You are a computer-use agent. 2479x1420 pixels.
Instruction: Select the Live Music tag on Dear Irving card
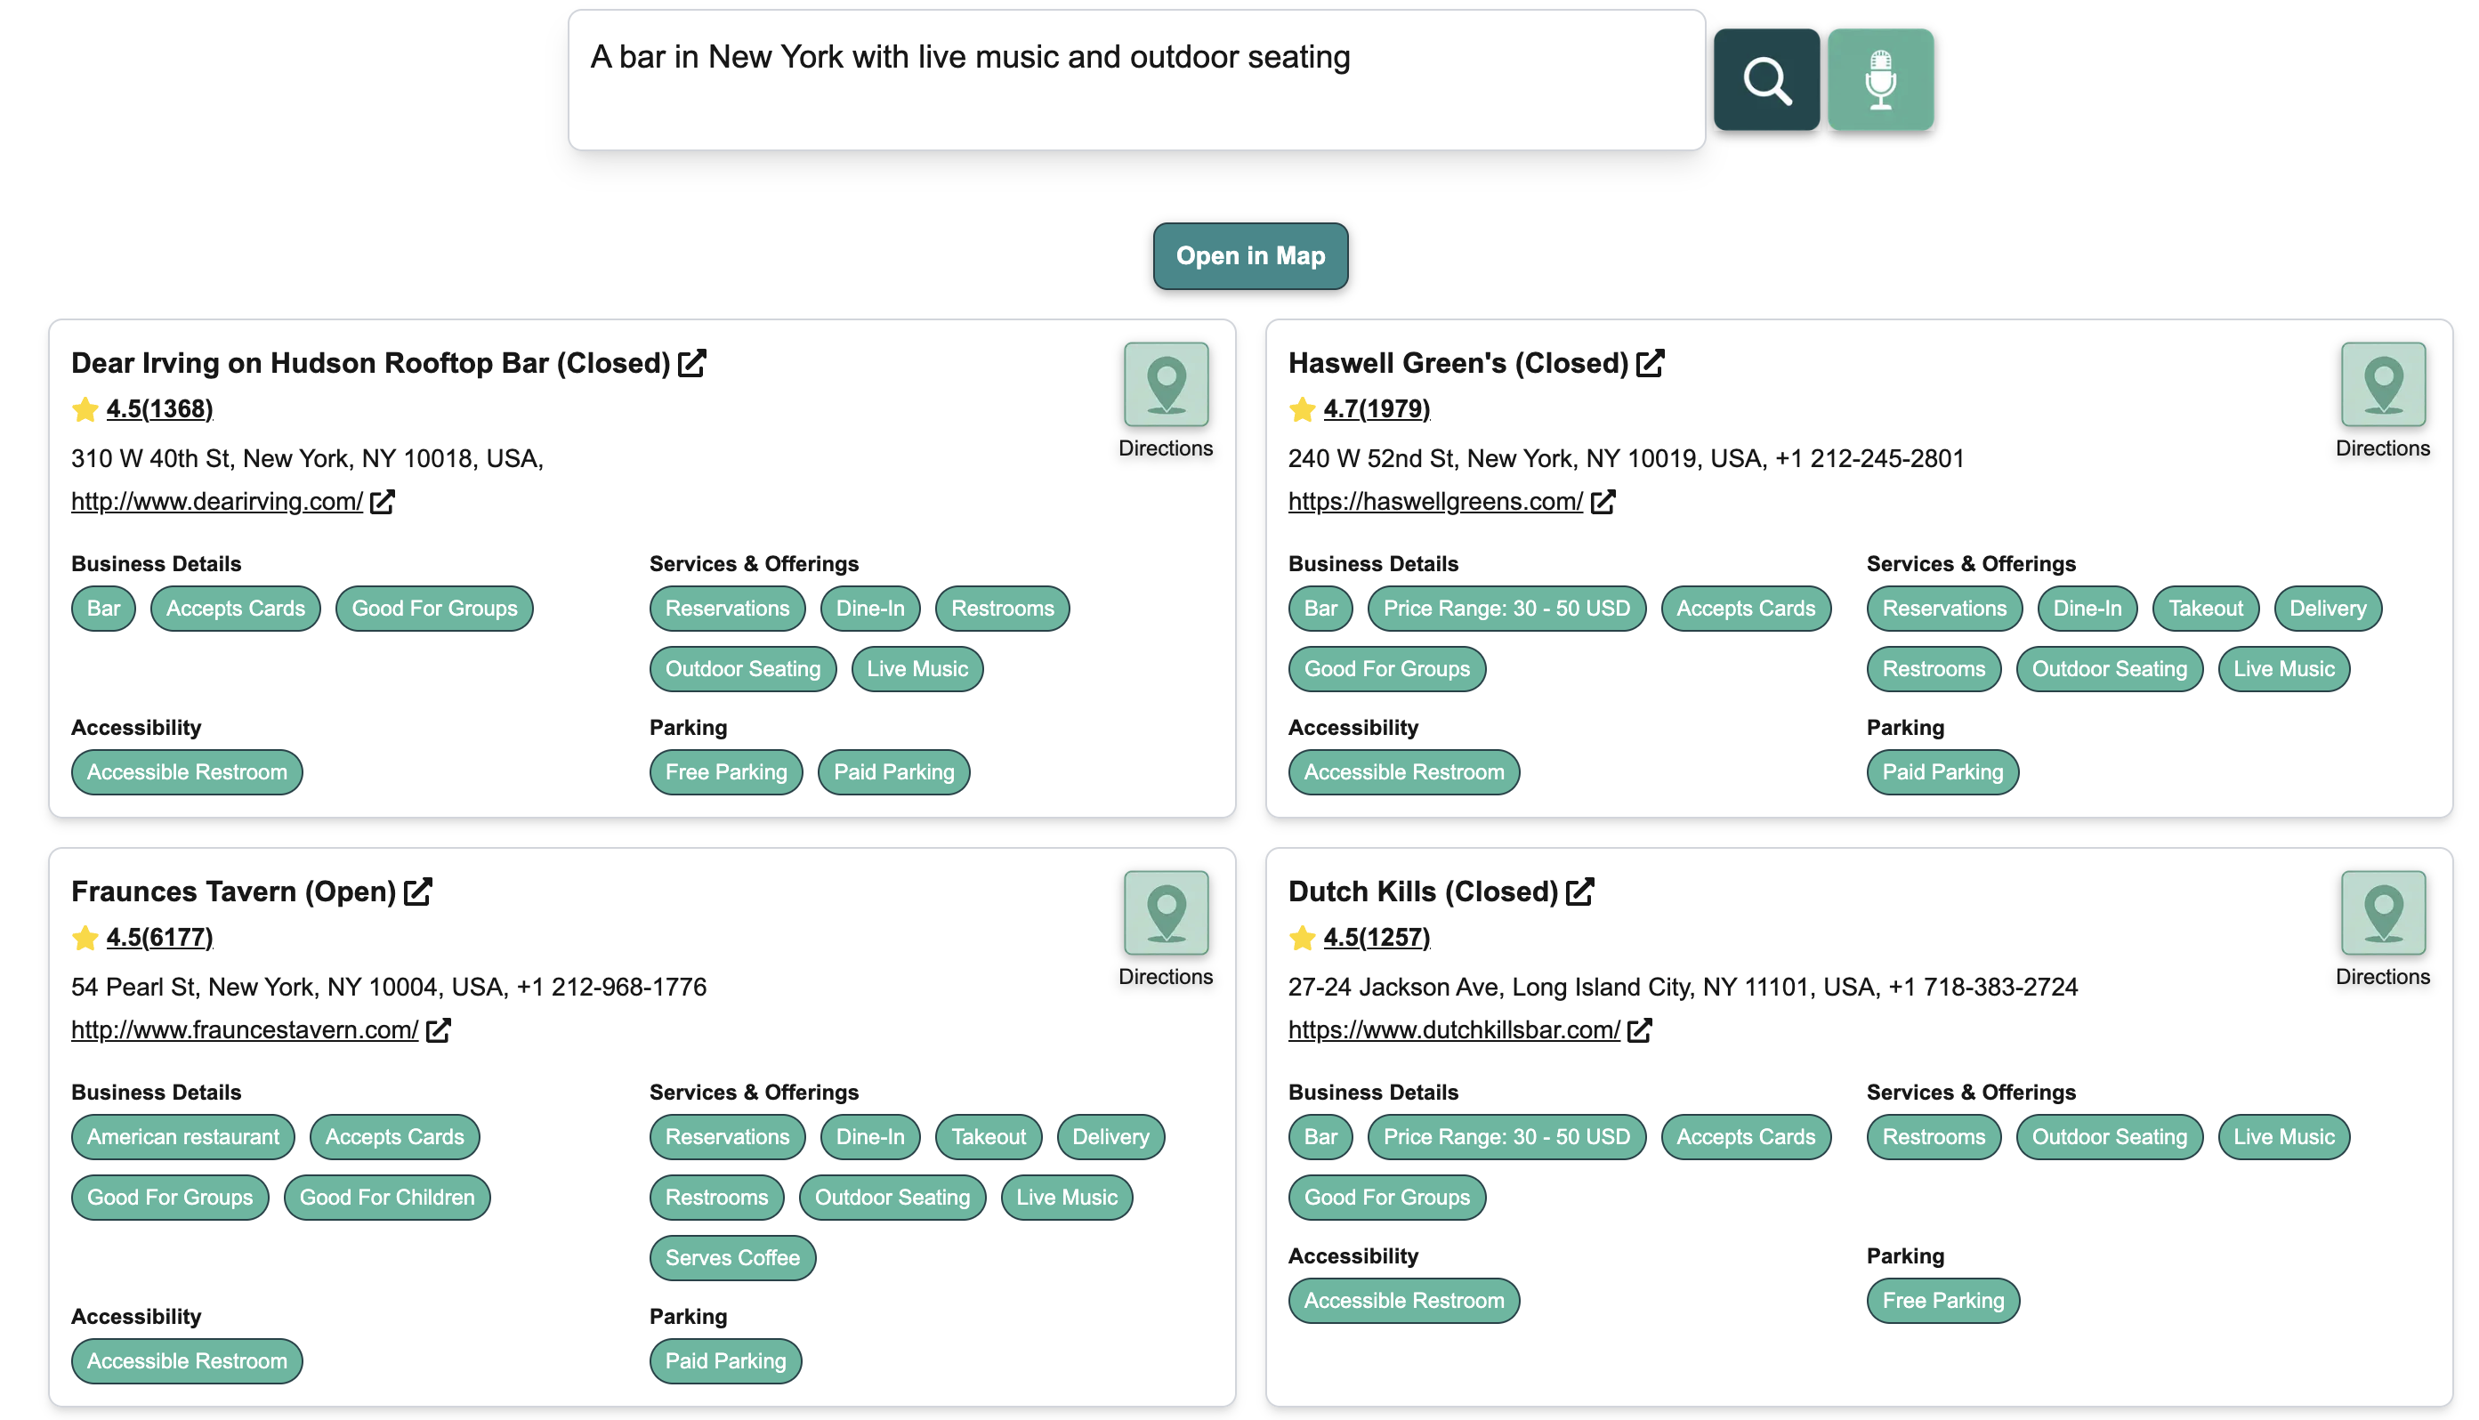pyautogui.click(x=917, y=669)
